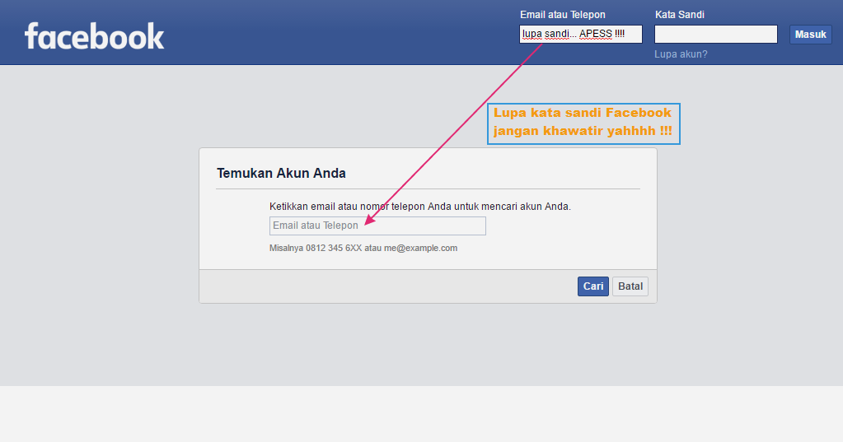This screenshot has width=843, height=442.
Task: Click the Masuk login button
Action: tap(810, 35)
